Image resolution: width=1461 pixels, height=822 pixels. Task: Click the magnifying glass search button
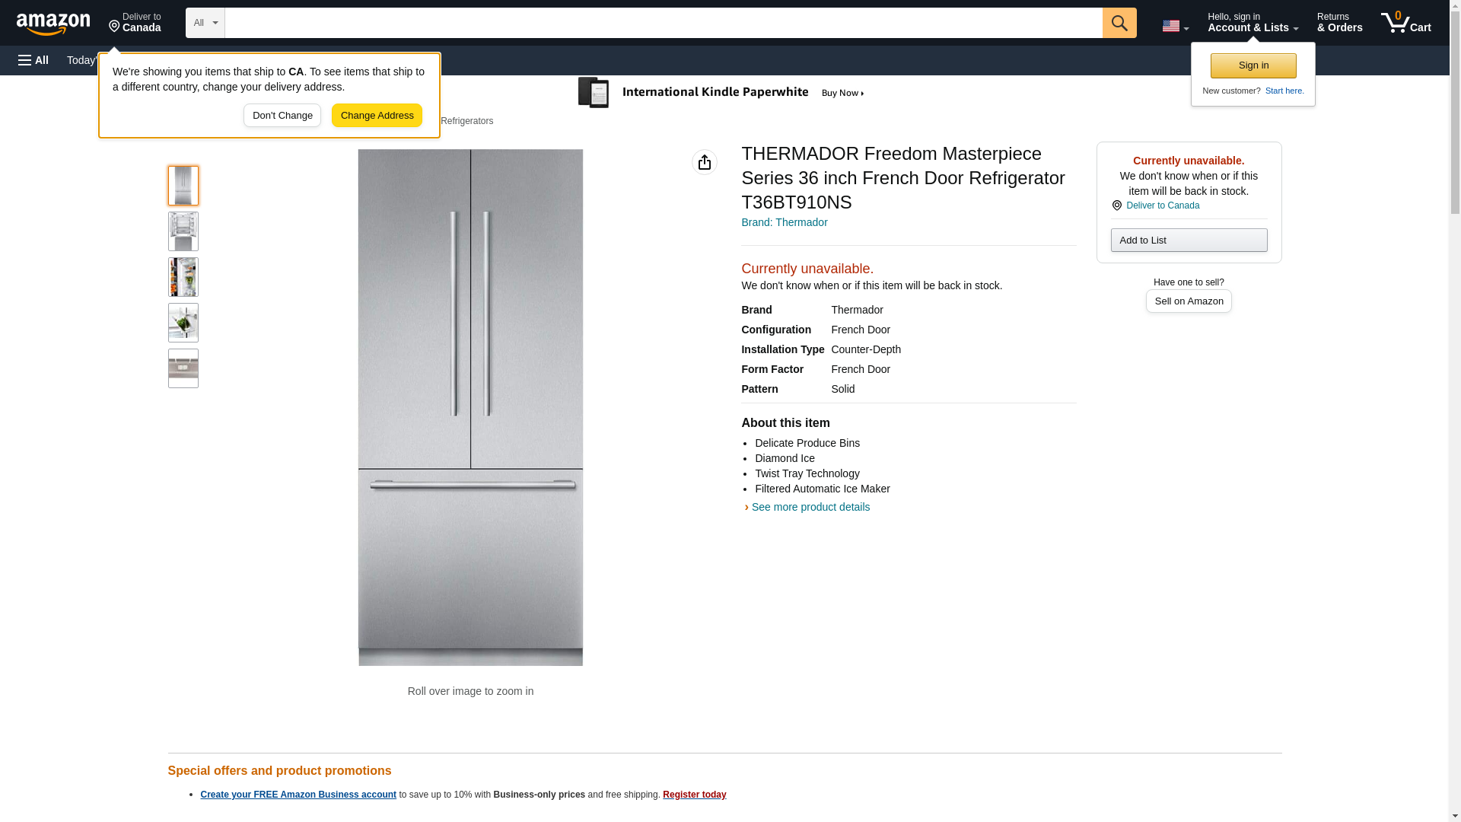(1119, 23)
